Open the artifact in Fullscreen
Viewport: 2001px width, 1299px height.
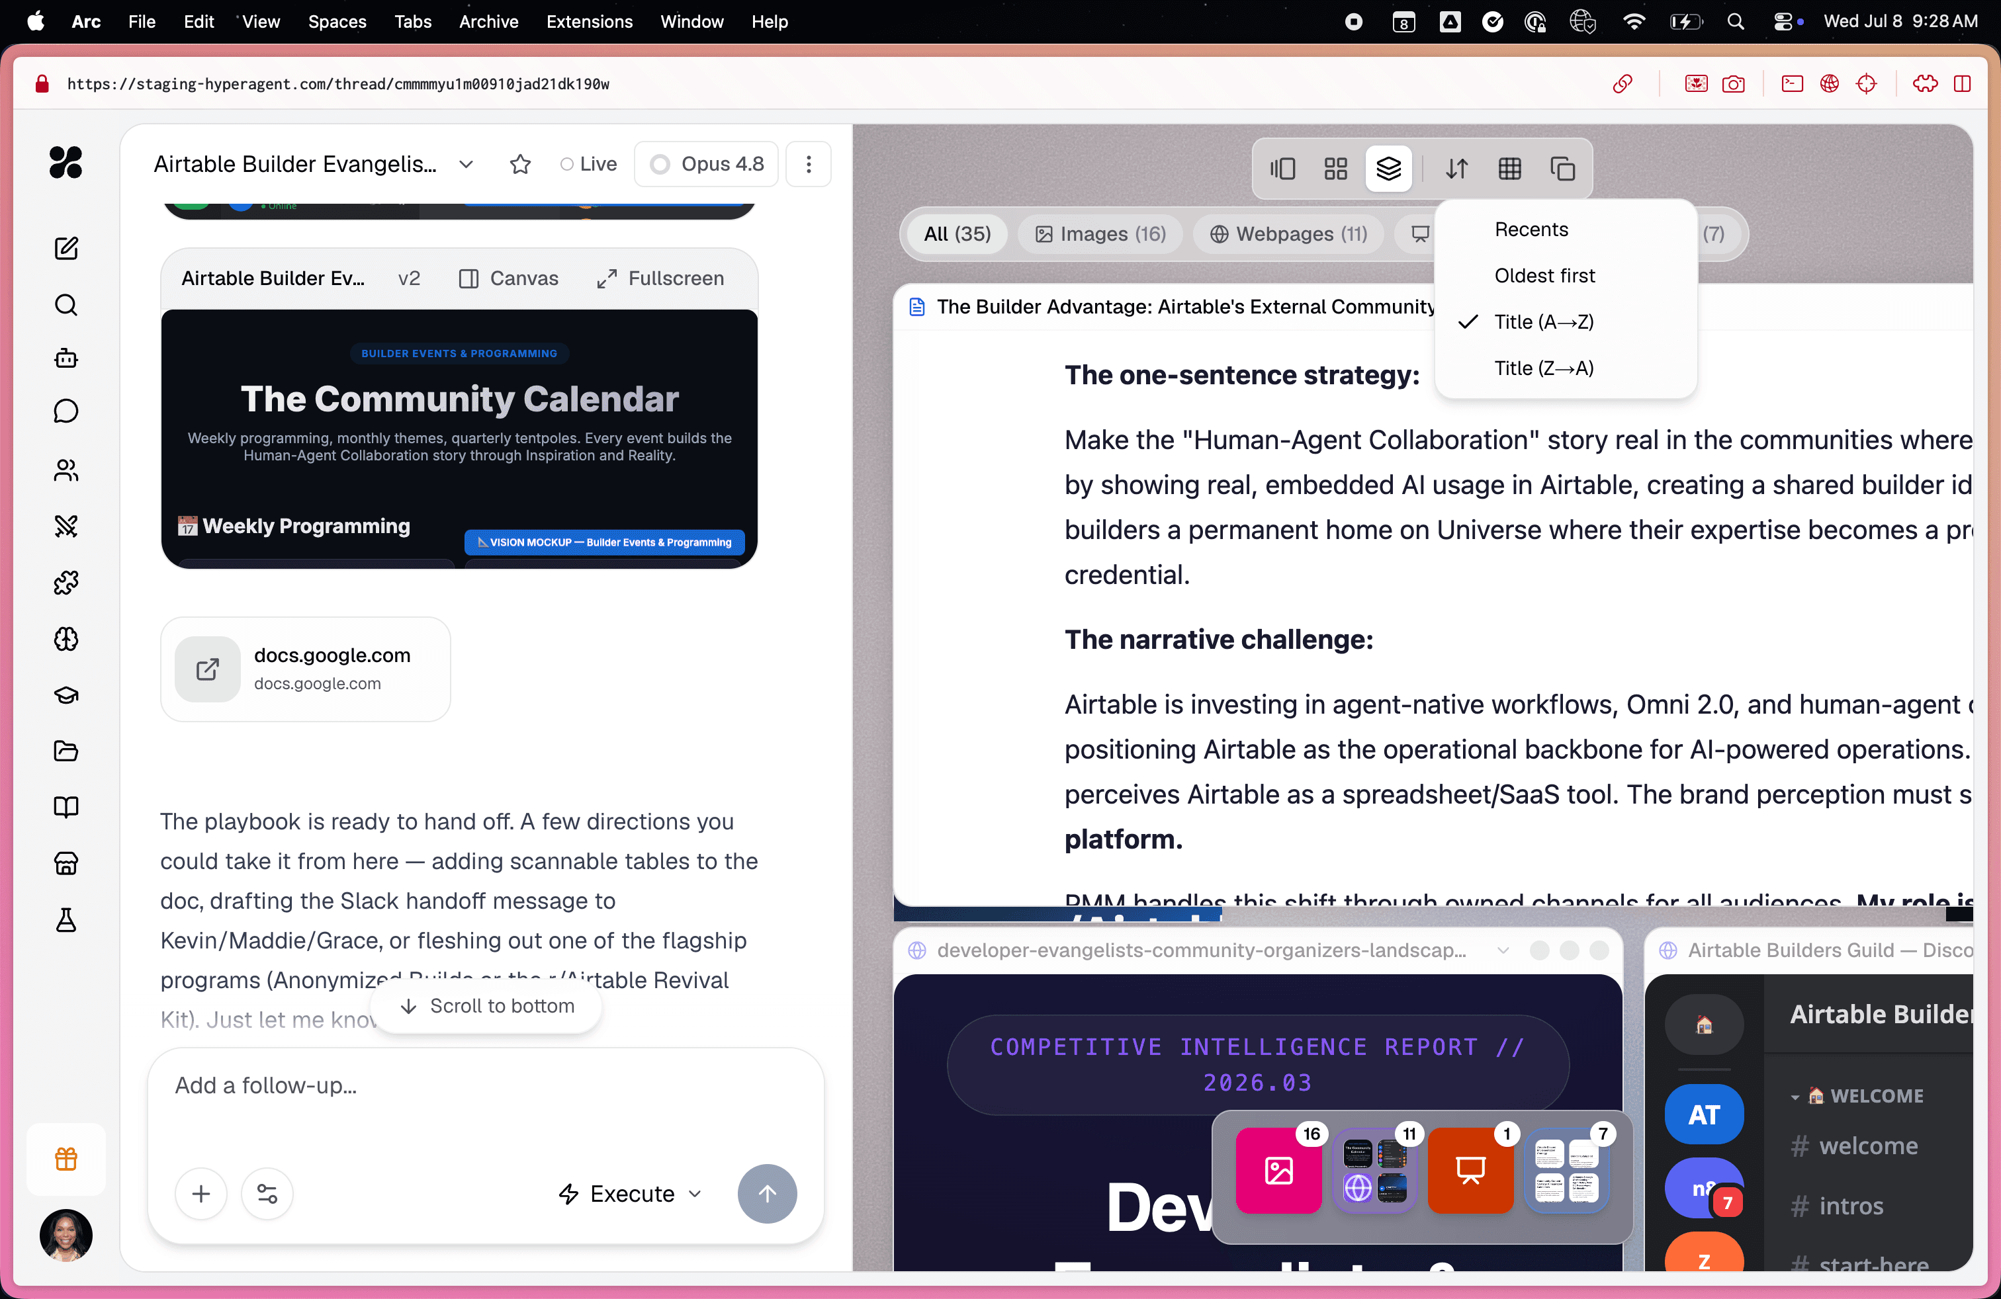click(660, 278)
